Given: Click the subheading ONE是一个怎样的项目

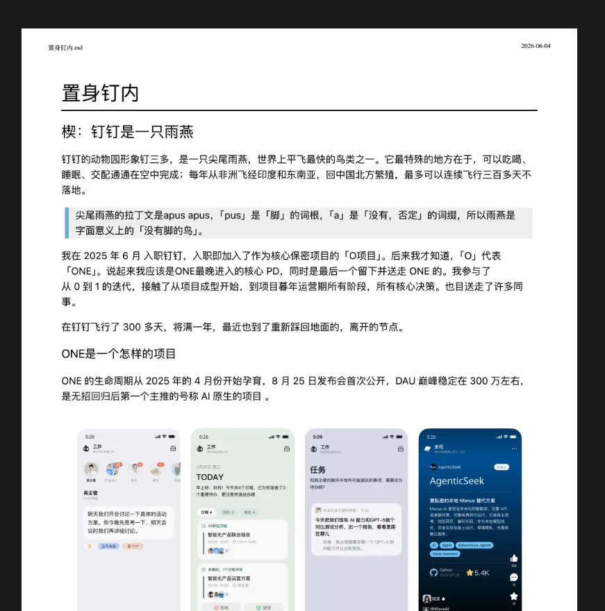Looking at the screenshot, I should [x=119, y=354].
